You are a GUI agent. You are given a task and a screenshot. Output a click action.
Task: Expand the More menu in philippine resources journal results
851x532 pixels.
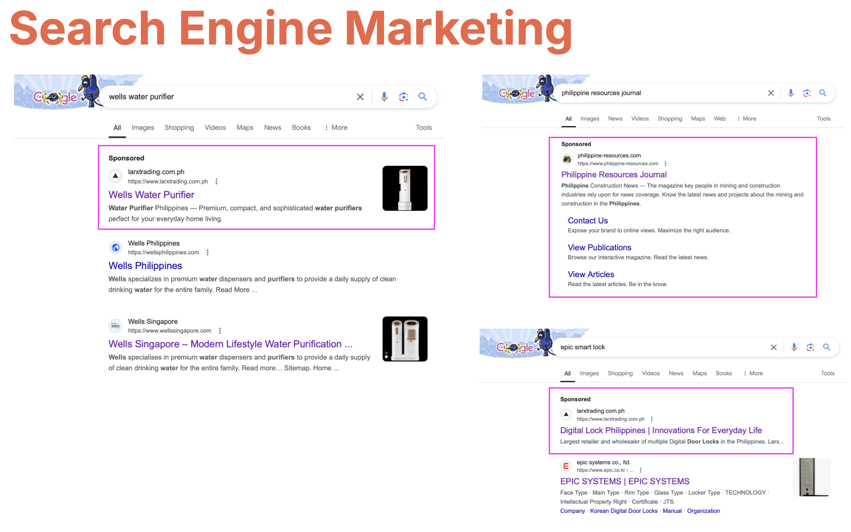click(746, 119)
